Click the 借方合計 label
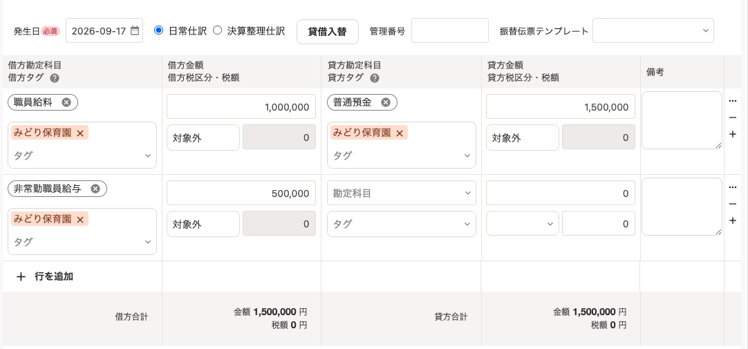 (x=131, y=317)
